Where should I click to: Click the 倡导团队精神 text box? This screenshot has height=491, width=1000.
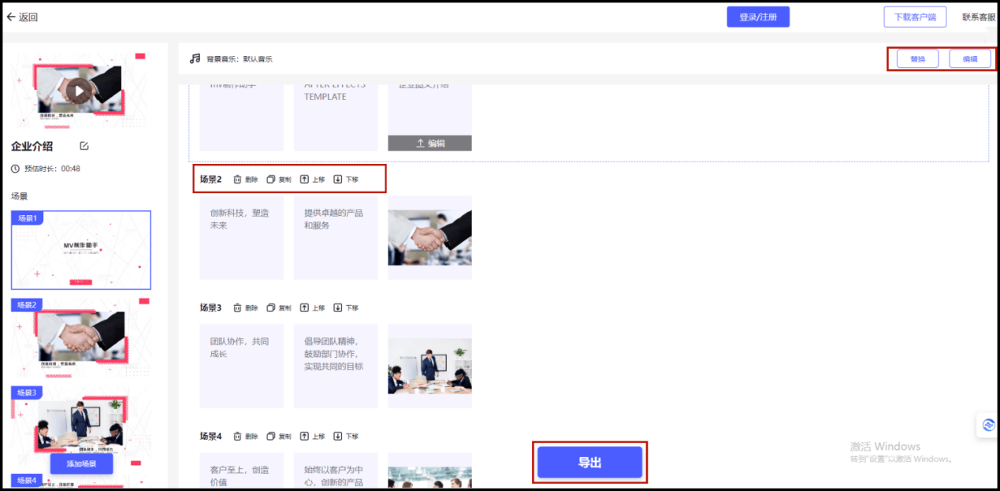[336, 366]
